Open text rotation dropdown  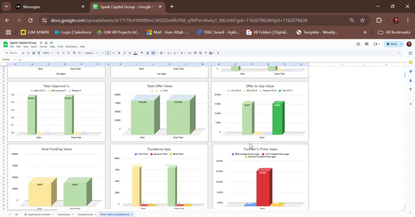click(x=182, y=53)
